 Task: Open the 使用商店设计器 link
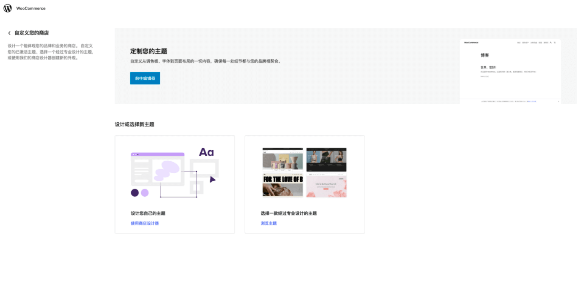145,223
